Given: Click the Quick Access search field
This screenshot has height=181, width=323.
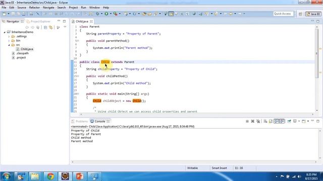Looking at the screenshot, I should tap(283, 14).
